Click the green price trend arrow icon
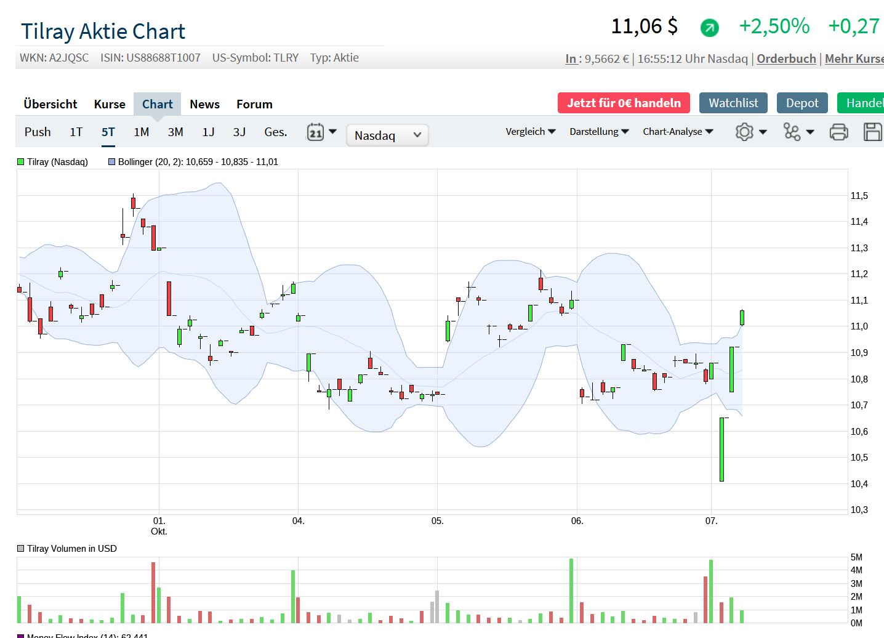 point(709,28)
